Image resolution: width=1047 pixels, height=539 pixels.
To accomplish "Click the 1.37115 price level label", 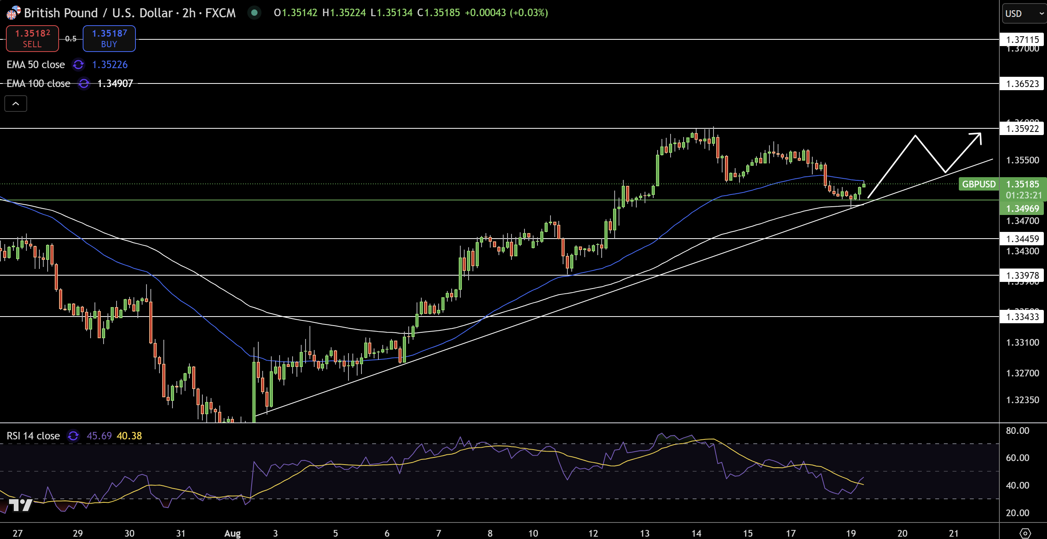I will [1022, 39].
